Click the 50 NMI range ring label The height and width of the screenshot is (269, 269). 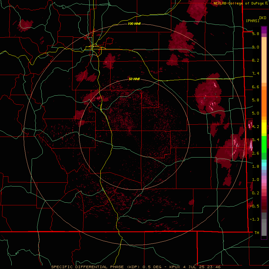click(x=134, y=79)
